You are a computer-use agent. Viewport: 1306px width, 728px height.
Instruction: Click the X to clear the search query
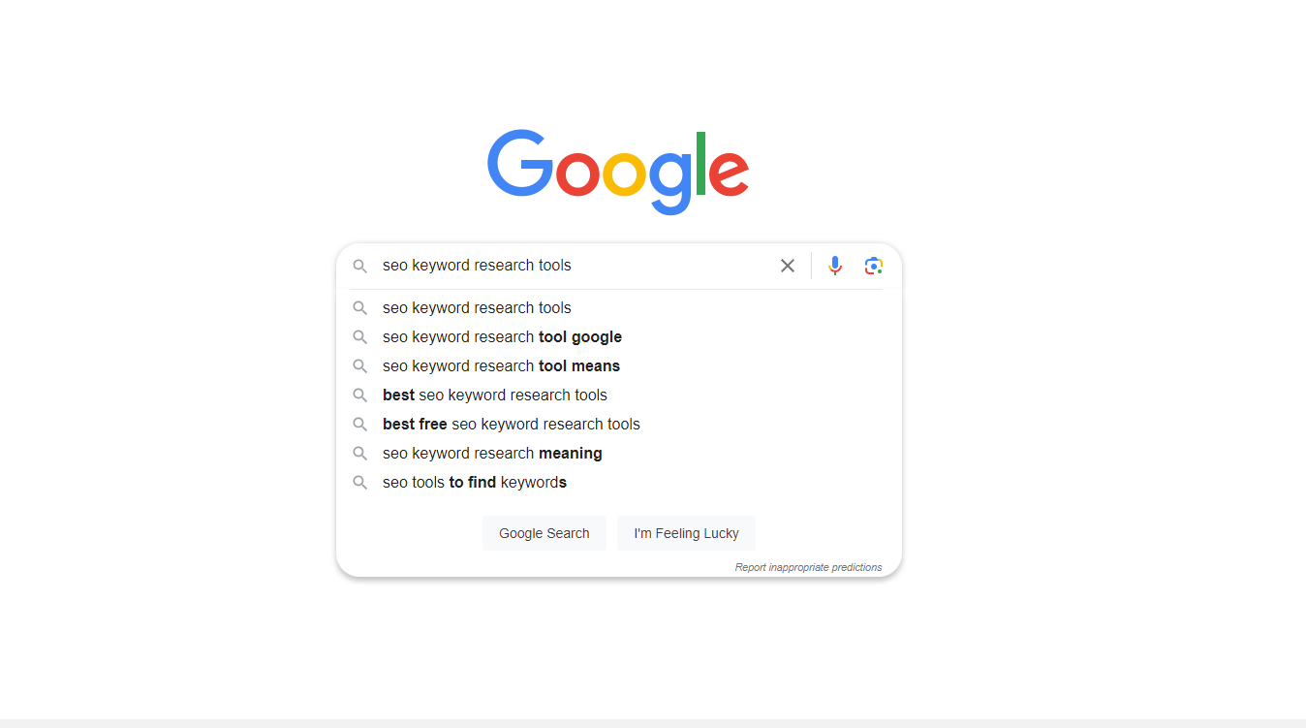(787, 265)
